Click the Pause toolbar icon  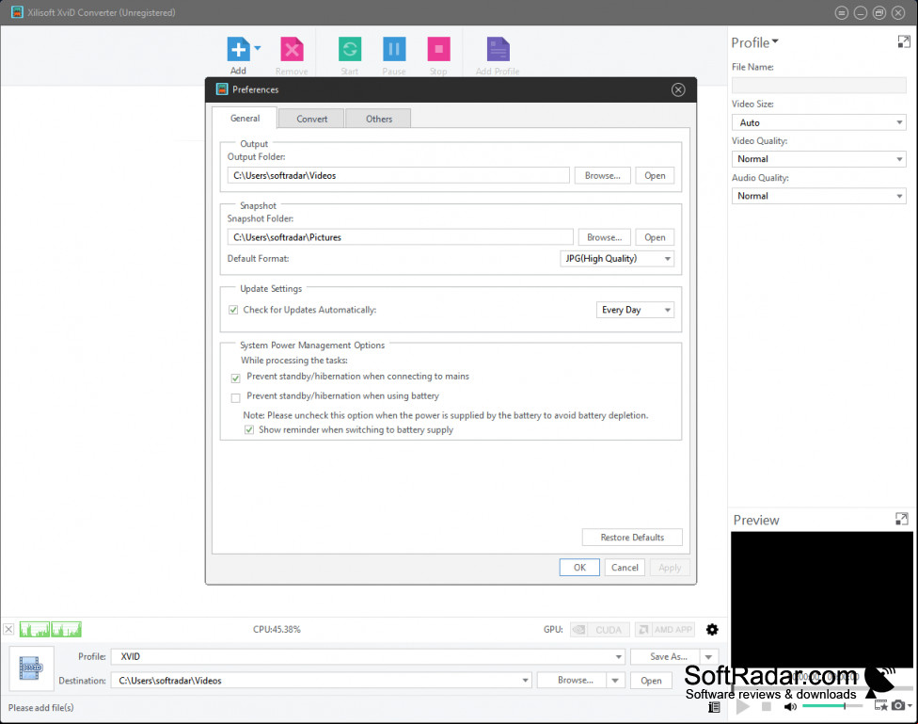[394, 49]
